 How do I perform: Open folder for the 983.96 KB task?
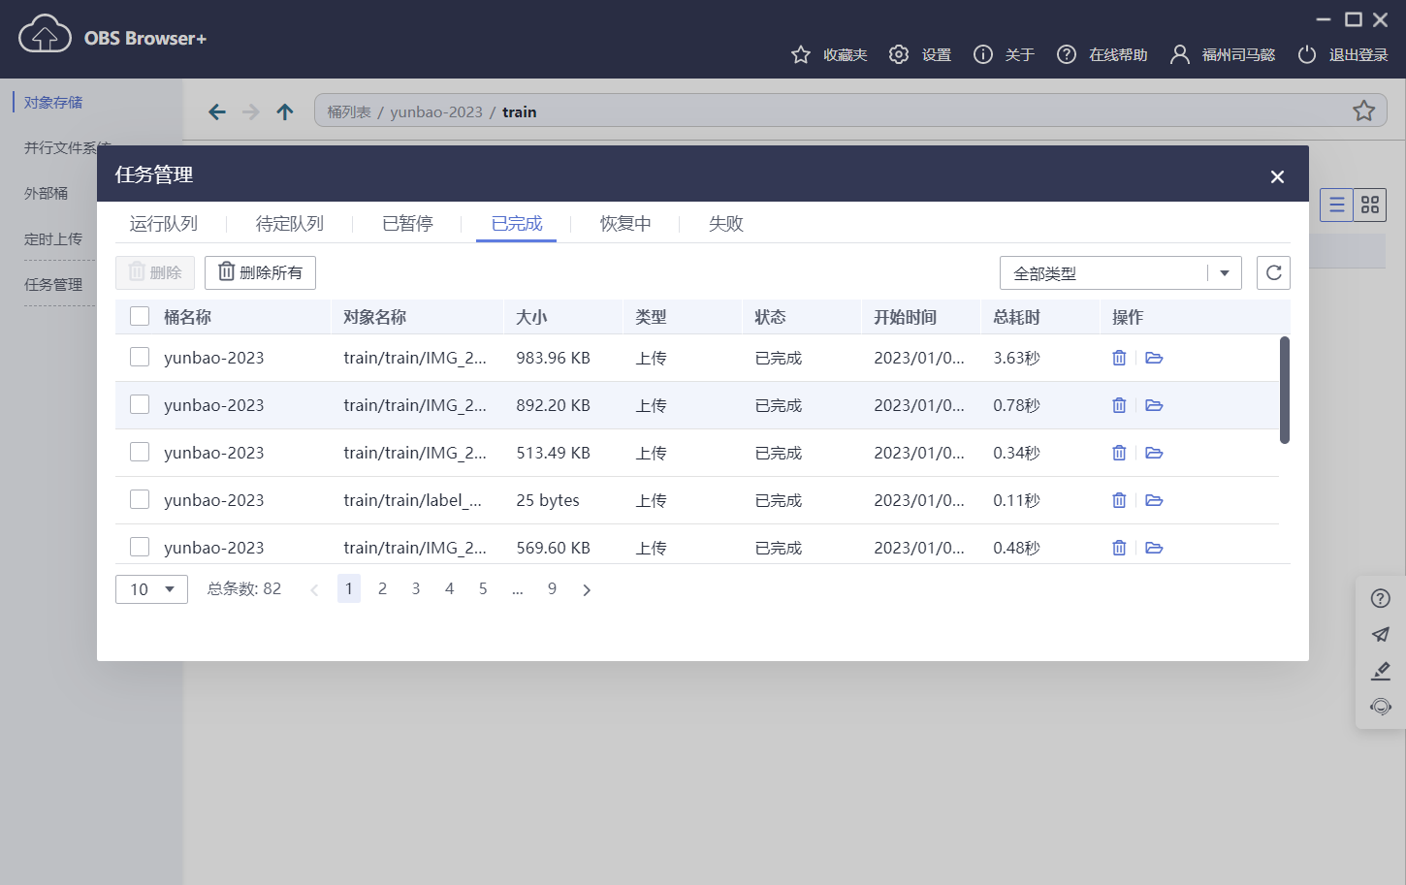[x=1154, y=358]
